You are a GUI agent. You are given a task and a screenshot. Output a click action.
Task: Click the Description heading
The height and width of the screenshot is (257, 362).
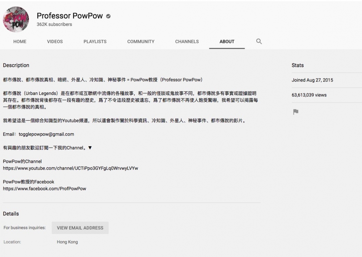coord(16,65)
